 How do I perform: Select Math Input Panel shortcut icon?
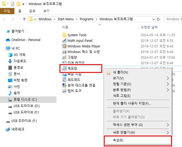pyautogui.click(x=64, y=41)
